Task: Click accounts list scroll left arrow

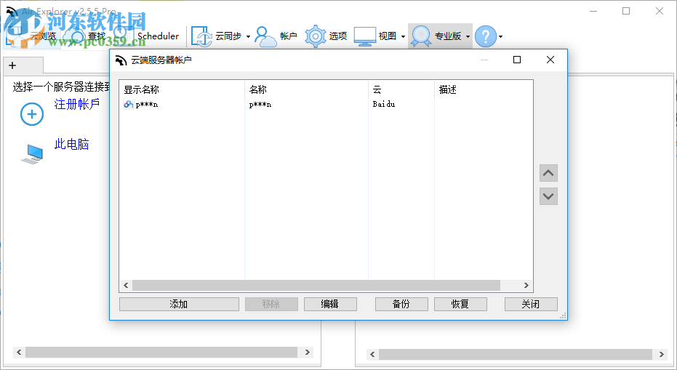Action: point(126,286)
